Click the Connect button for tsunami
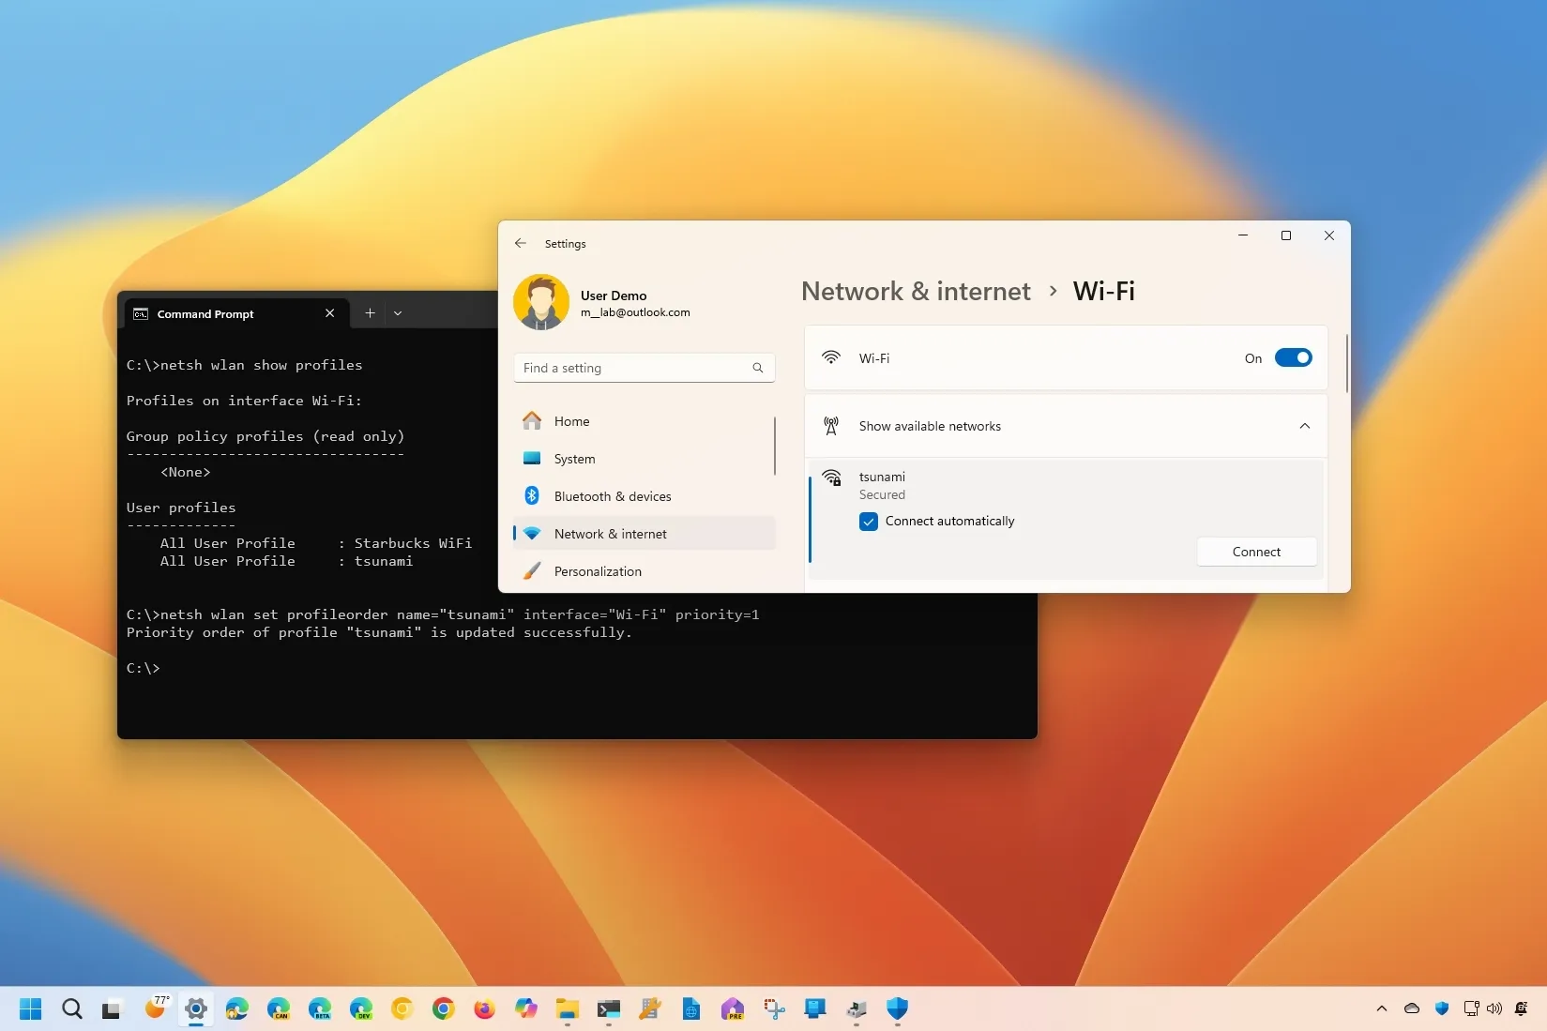 pos(1255,552)
